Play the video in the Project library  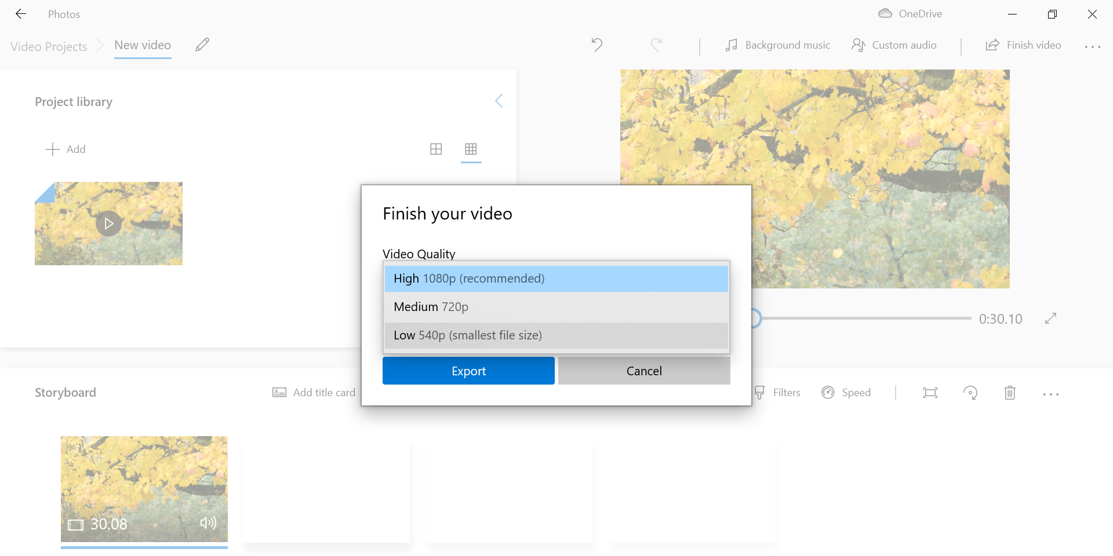click(108, 224)
